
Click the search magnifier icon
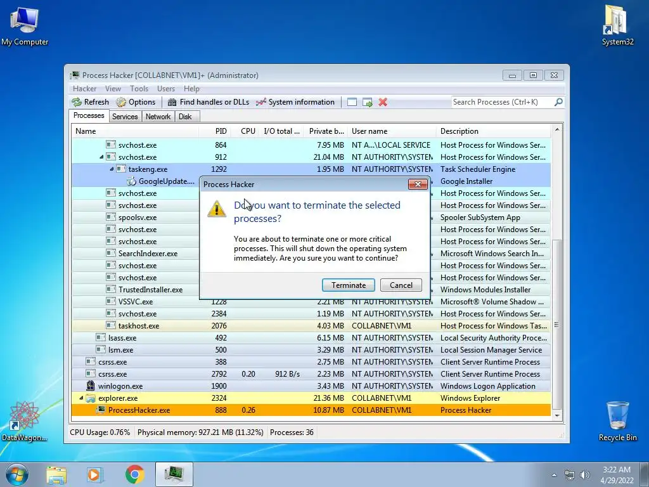[x=558, y=101]
